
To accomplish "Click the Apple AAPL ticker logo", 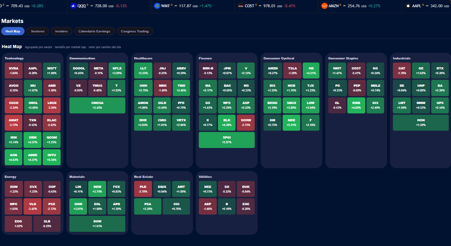I will [x=408, y=6].
